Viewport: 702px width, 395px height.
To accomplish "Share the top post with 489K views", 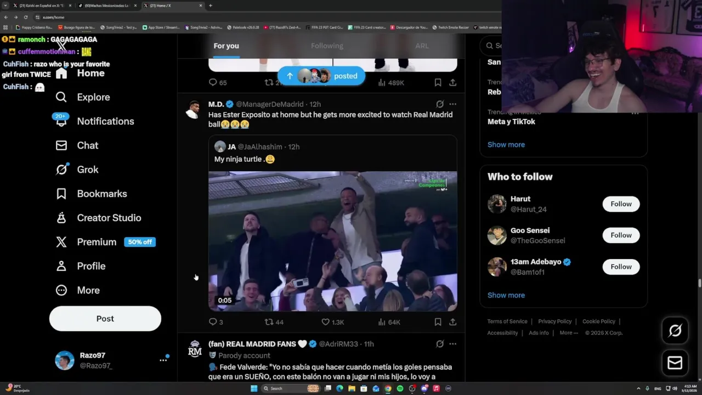I will (452, 82).
